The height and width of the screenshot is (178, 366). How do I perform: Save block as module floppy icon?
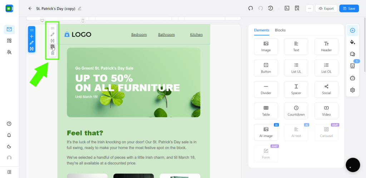[53, 47]
